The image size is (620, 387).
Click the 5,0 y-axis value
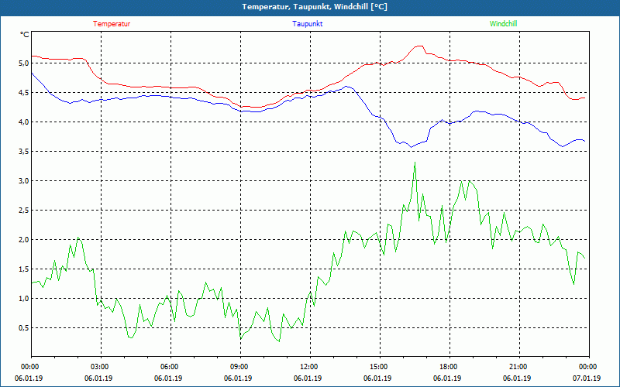click(24, 63)
